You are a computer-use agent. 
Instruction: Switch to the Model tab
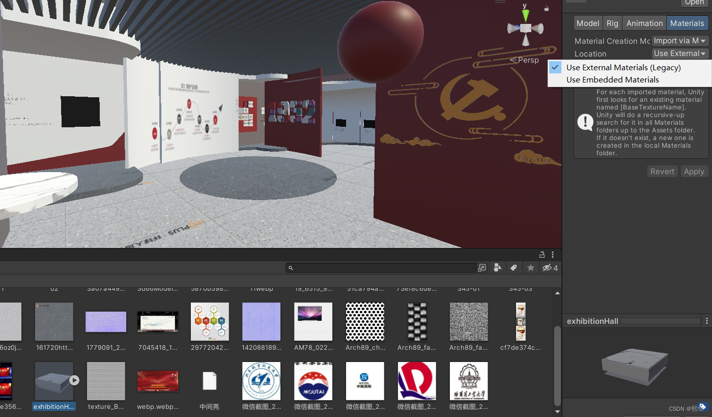(588, 23)
